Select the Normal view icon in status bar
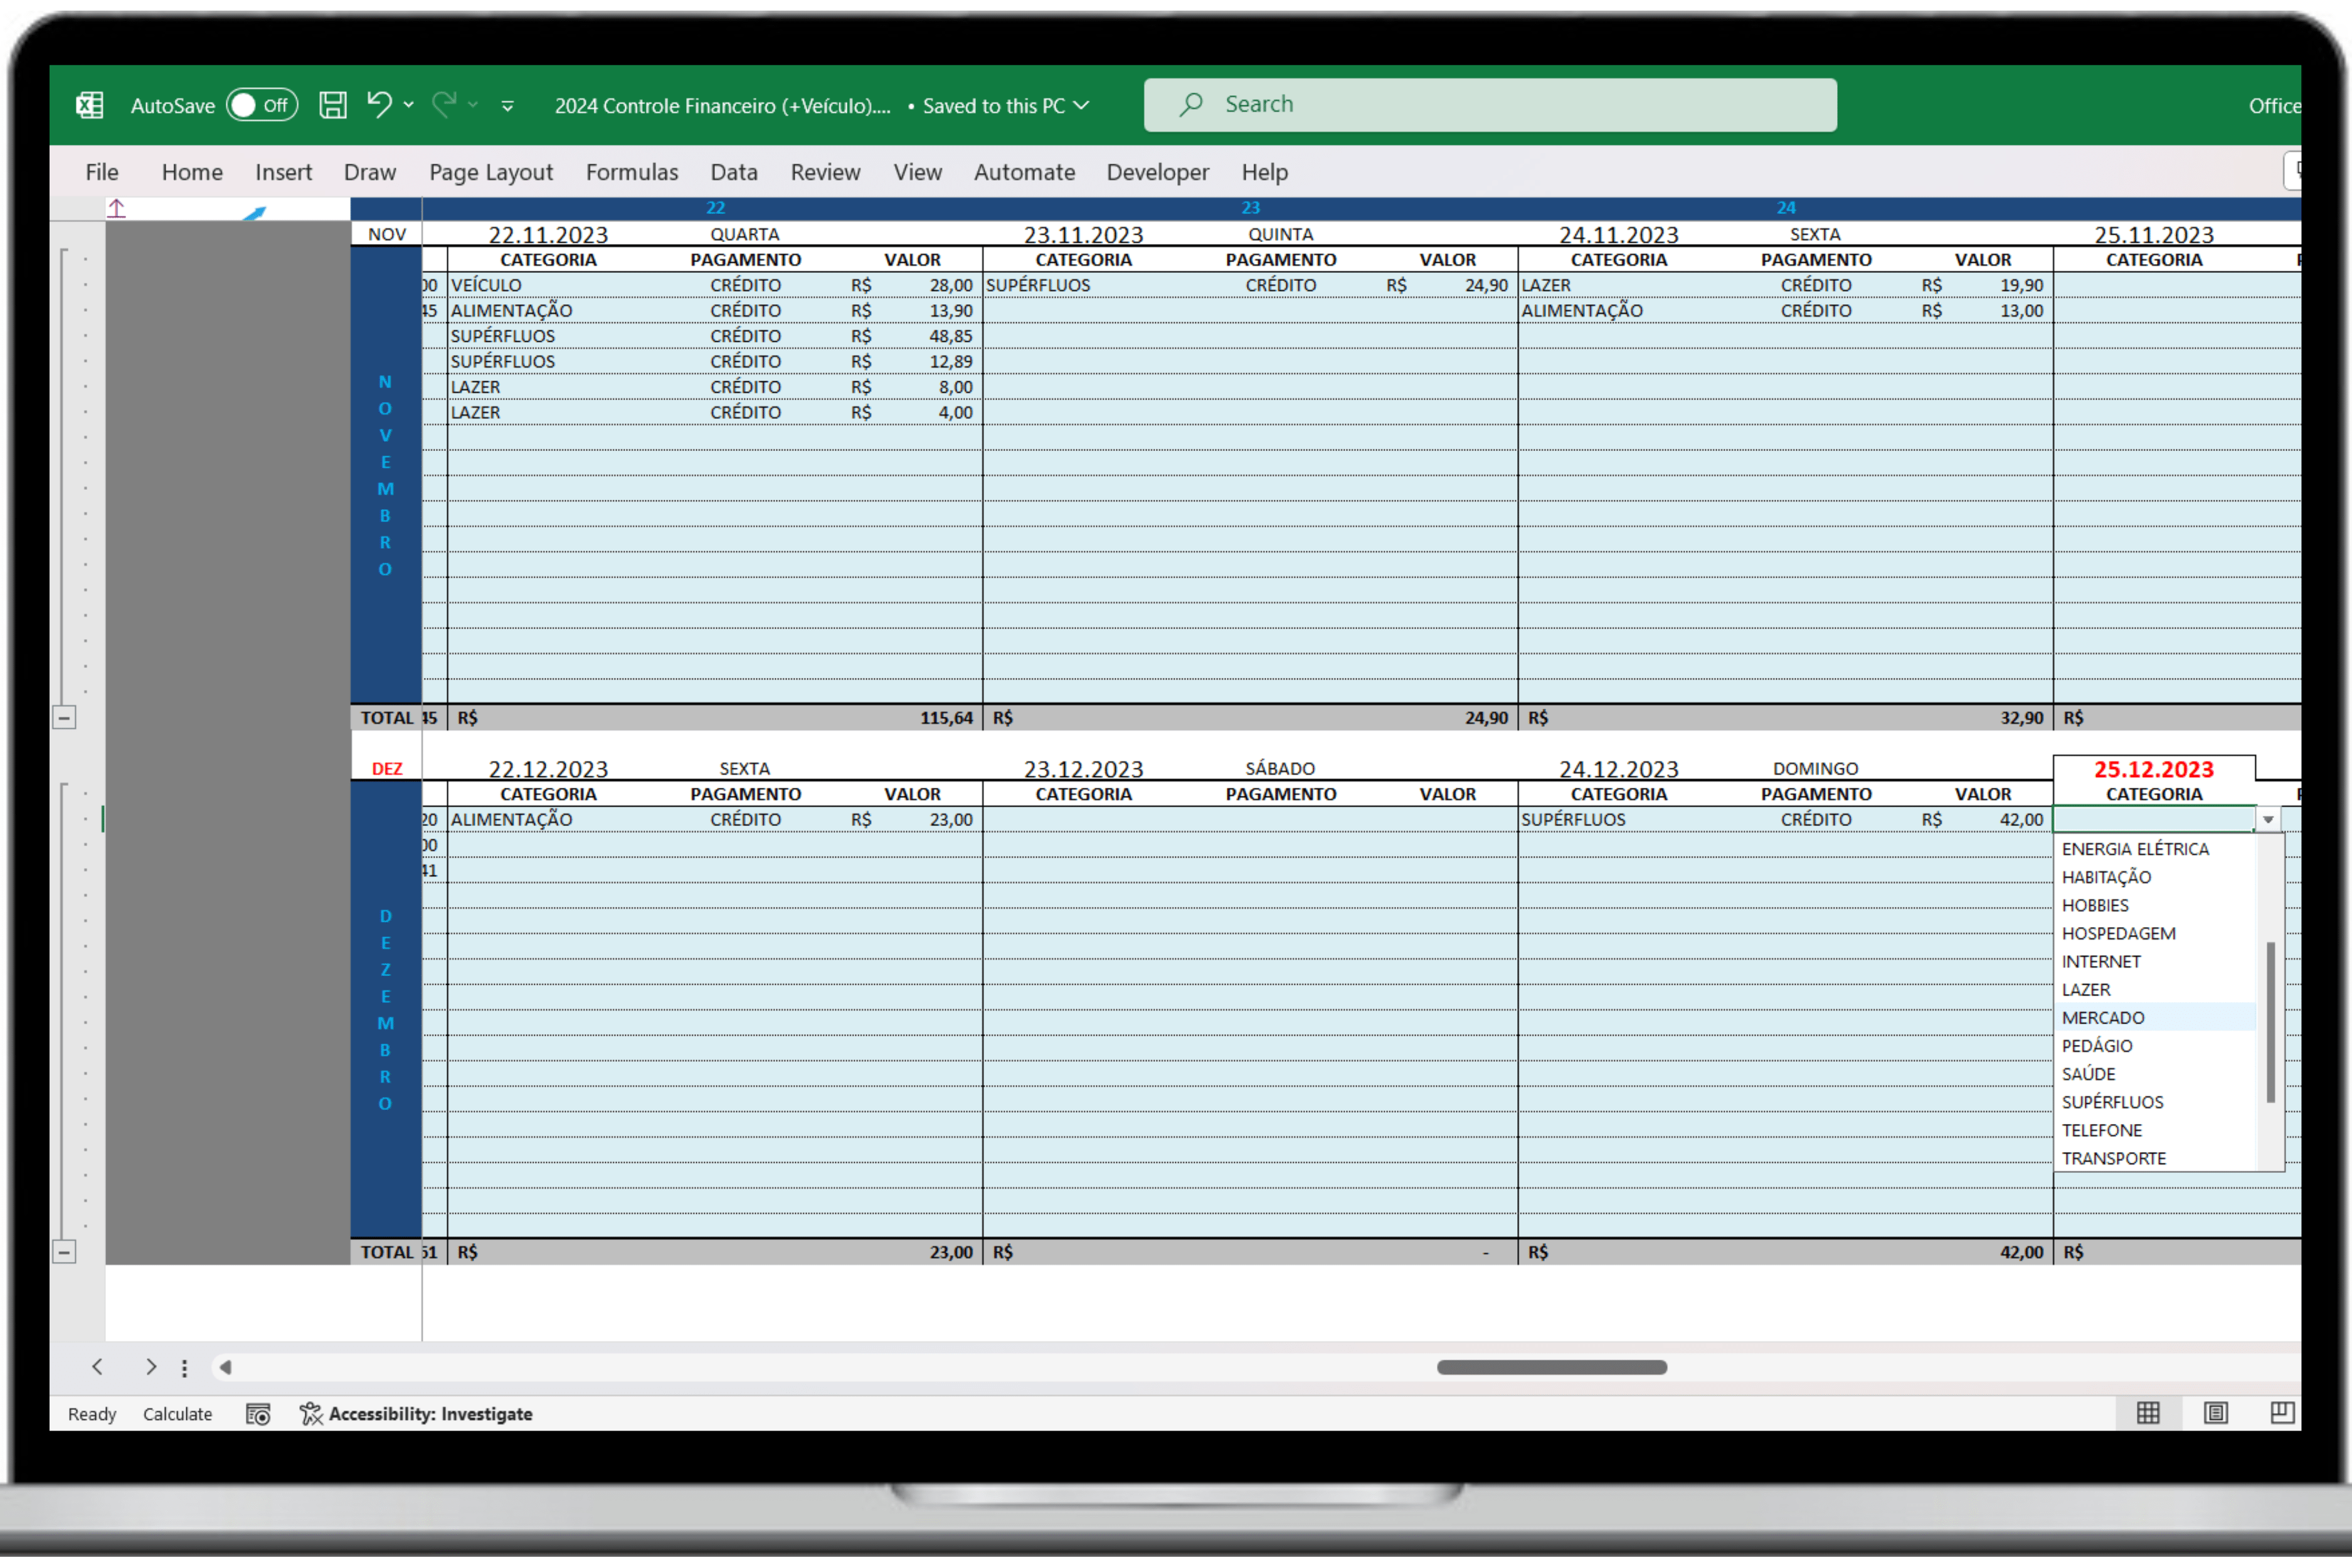Screen dimensions: 2352x1568 [x=2148, y=1413]
